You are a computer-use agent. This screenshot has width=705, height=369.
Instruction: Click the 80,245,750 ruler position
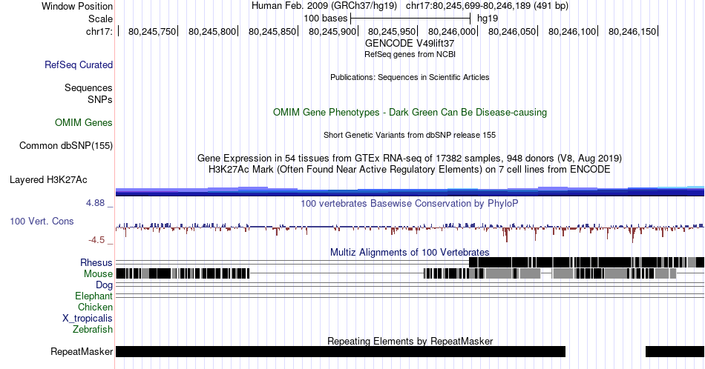click(152, 31)
